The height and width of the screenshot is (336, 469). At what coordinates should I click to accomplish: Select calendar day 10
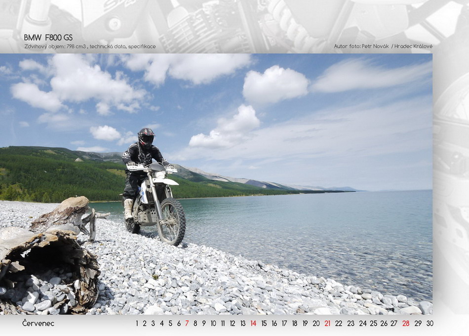(x=213, y=324)
